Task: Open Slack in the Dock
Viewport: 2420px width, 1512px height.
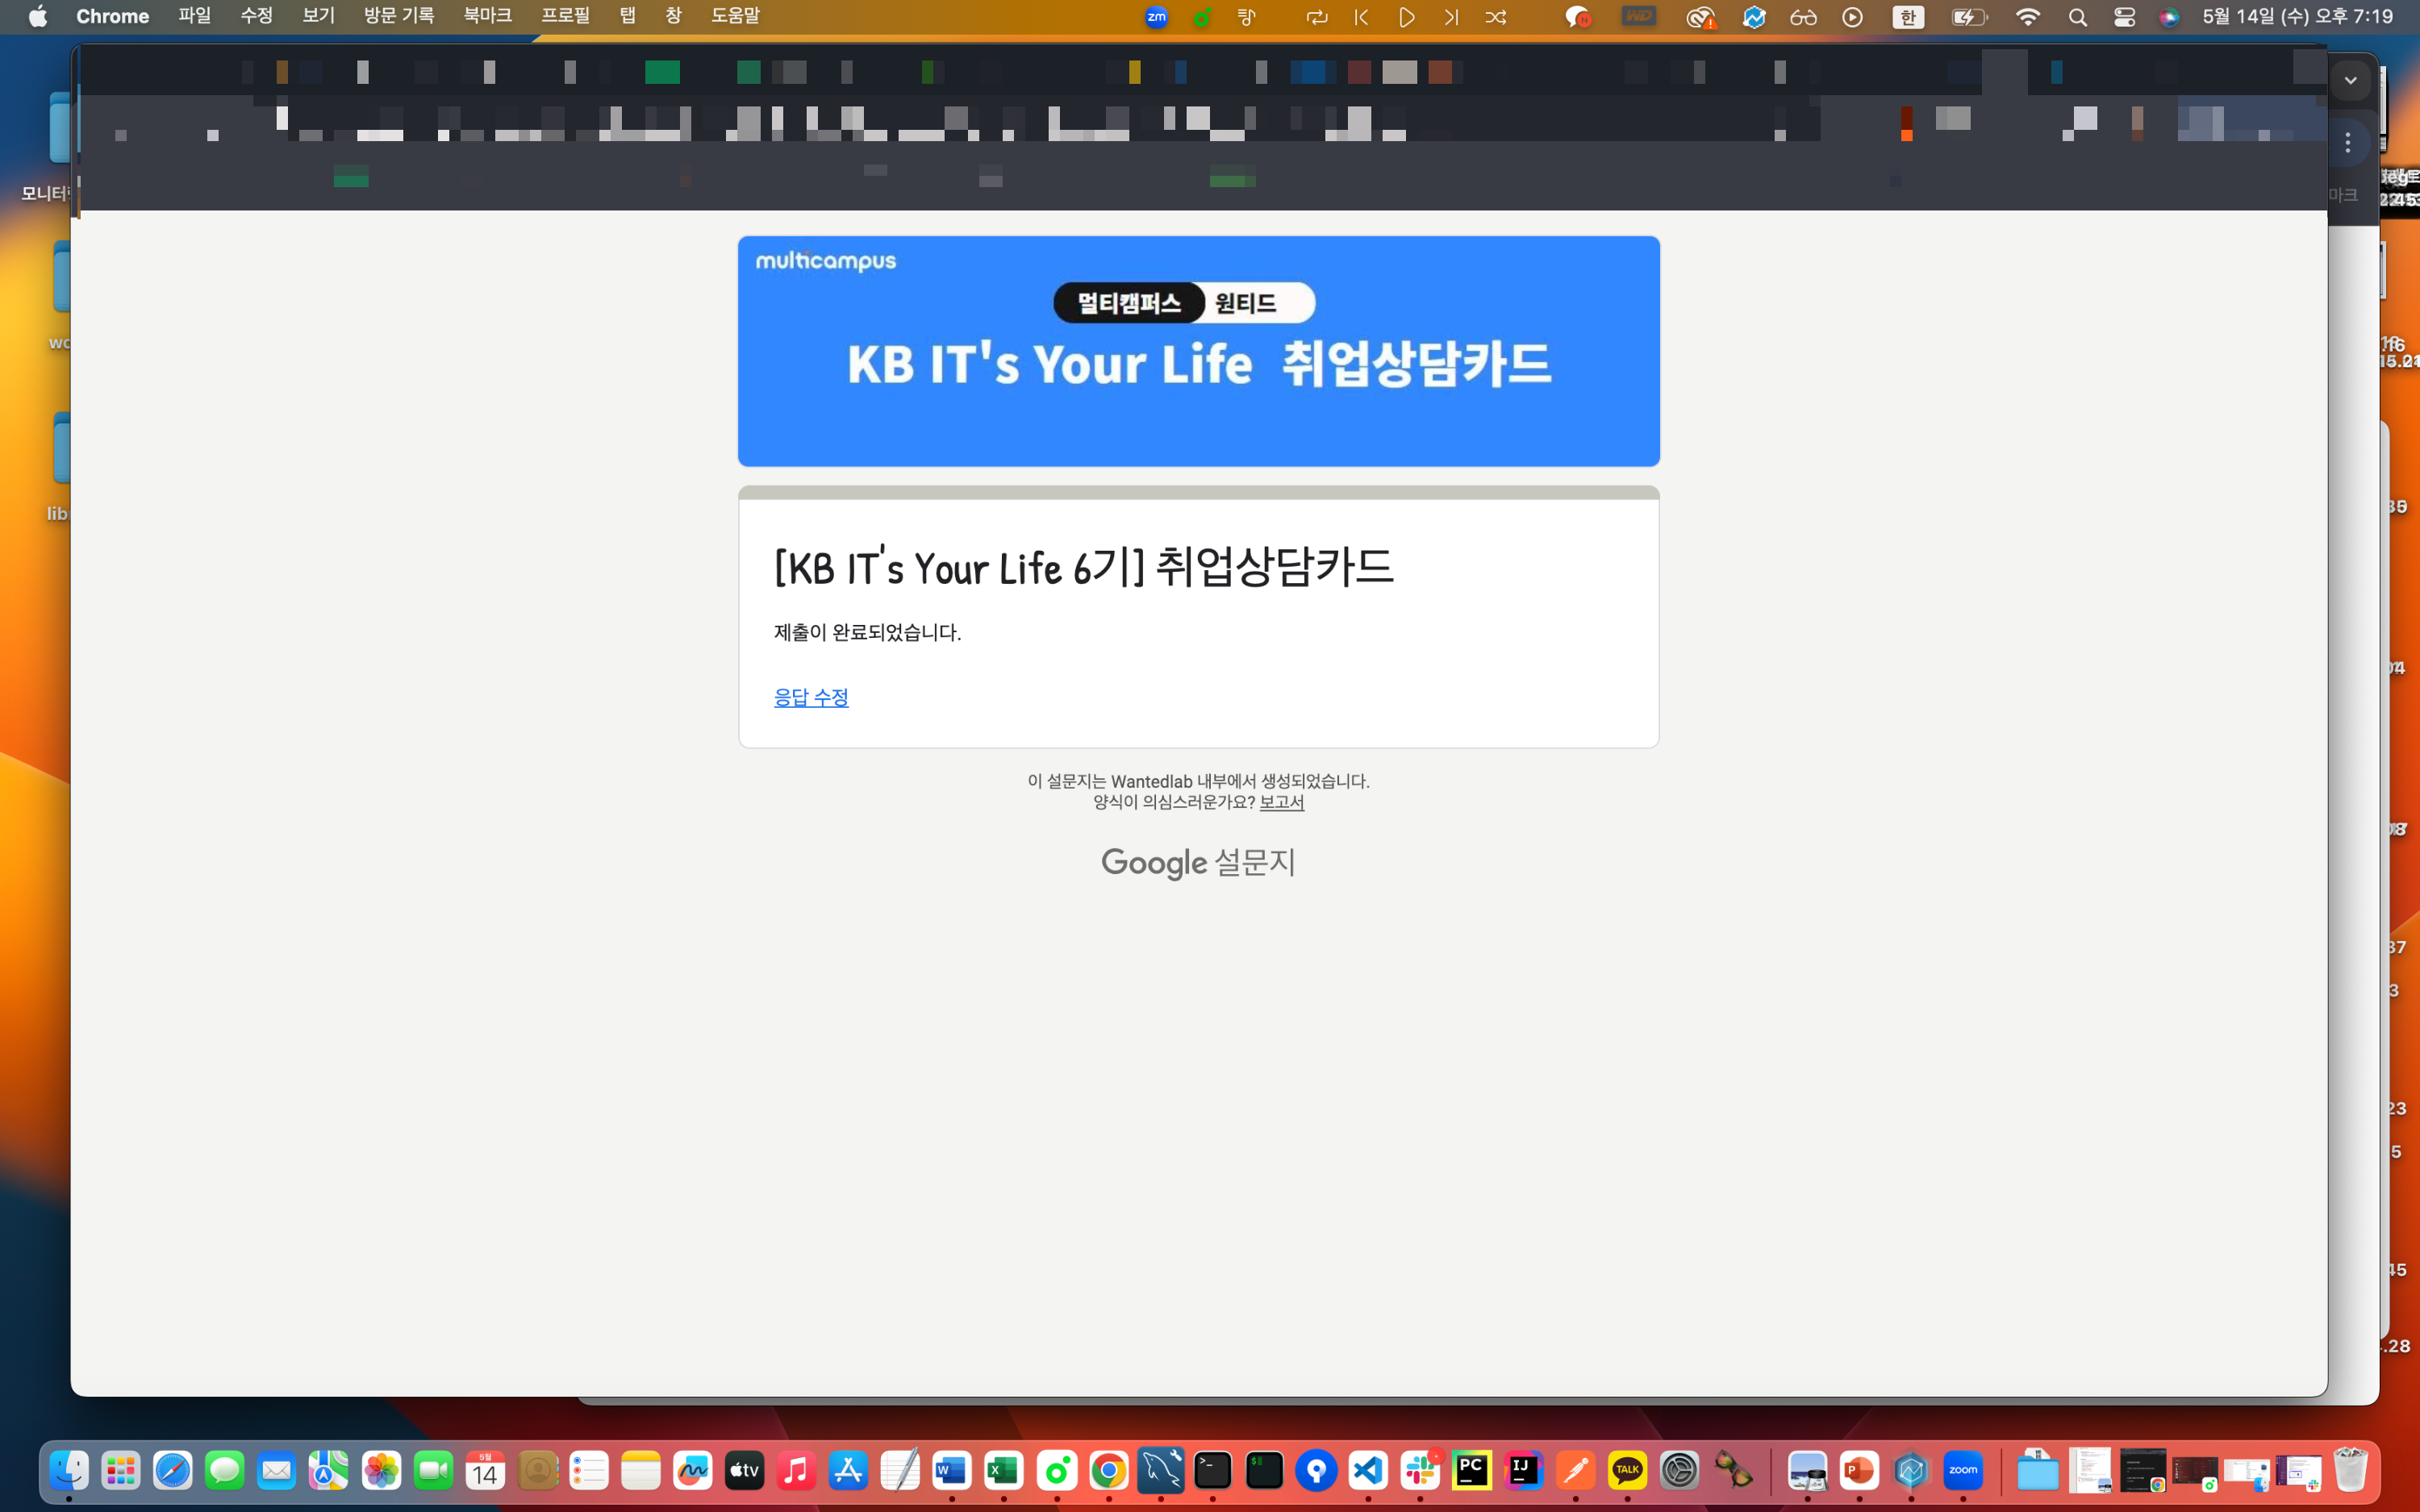Action: pos(1420,1470)
